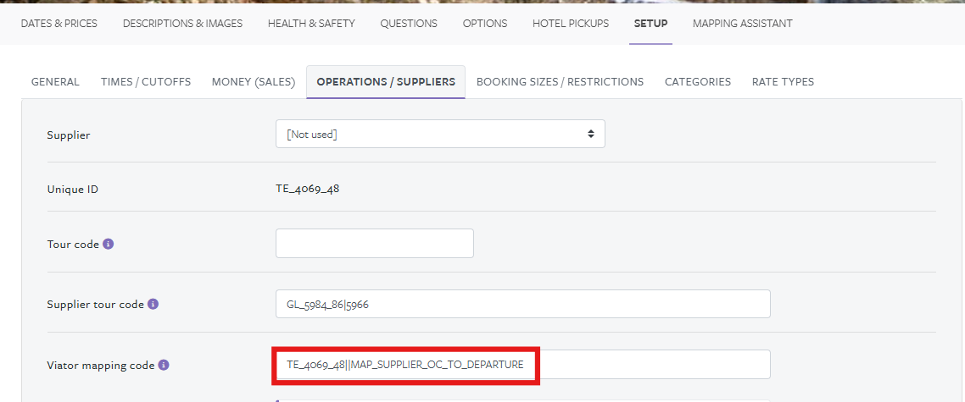The image size is (965, 402).
Task: Click info icon beside Viator mapping code
Action: click(164, 366)
